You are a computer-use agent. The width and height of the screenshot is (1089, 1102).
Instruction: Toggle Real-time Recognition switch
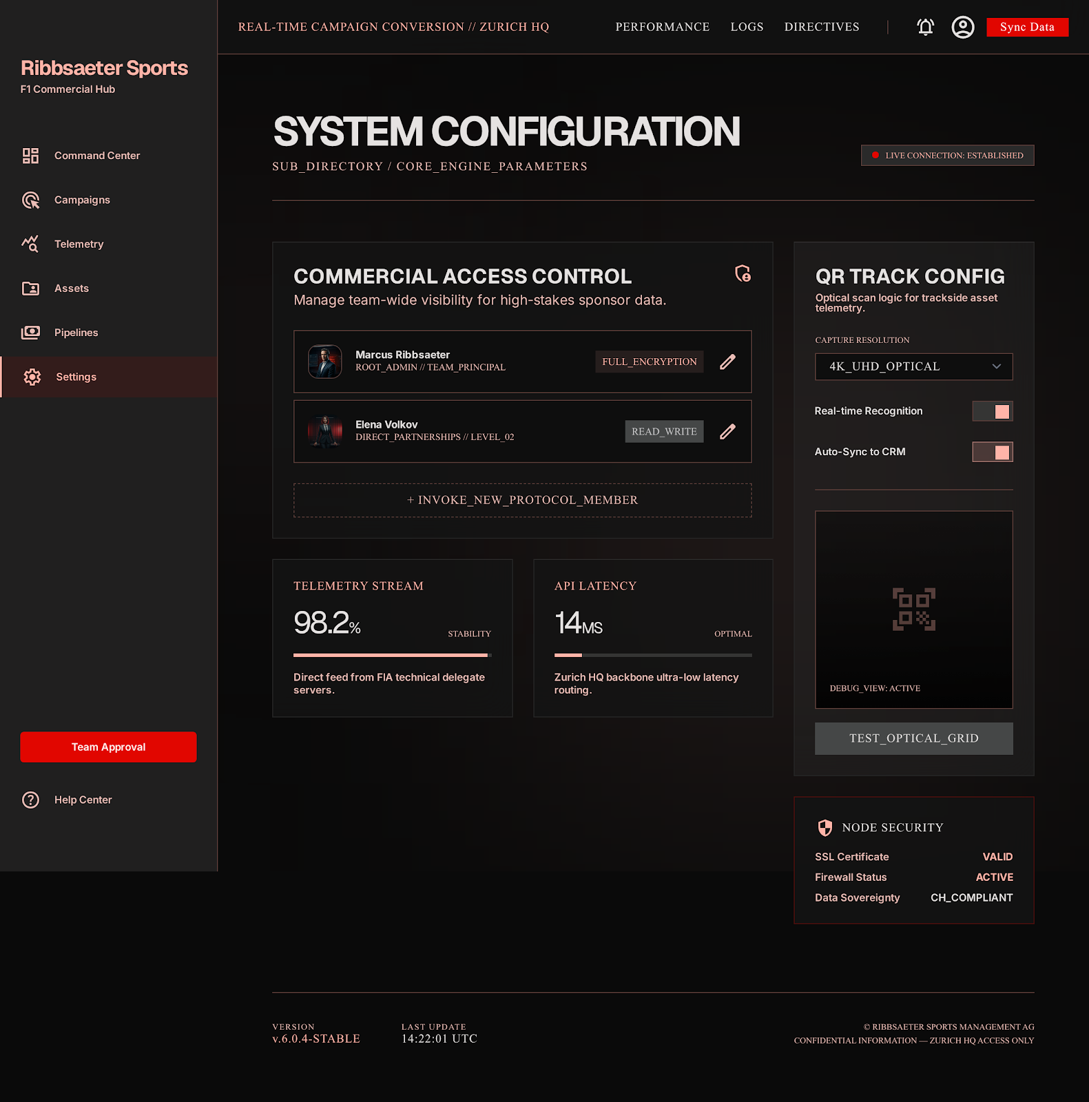tap(992, 411)
